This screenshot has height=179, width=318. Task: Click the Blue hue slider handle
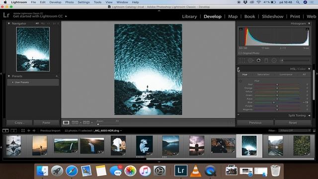coord(274,102)
